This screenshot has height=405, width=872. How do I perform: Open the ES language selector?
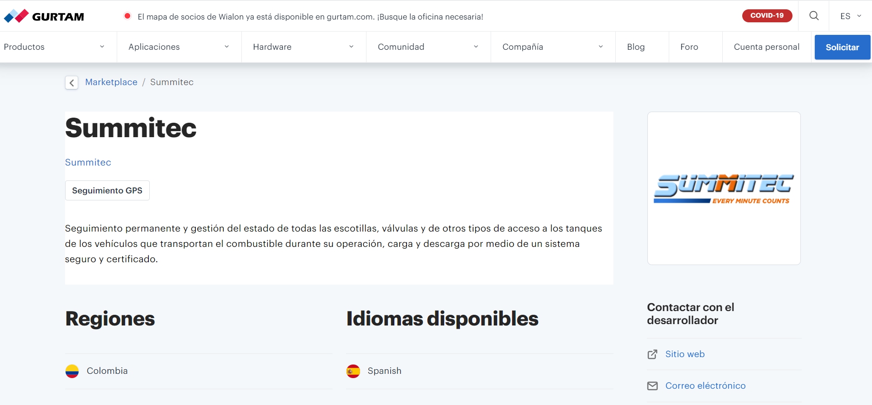(x=851, y=16)
